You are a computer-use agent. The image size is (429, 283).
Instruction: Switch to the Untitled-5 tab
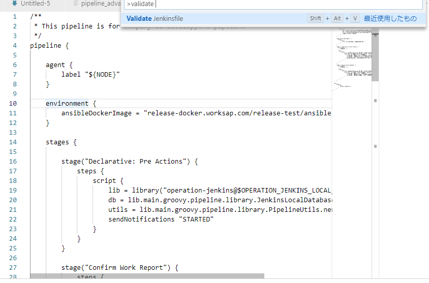point(35,3)
